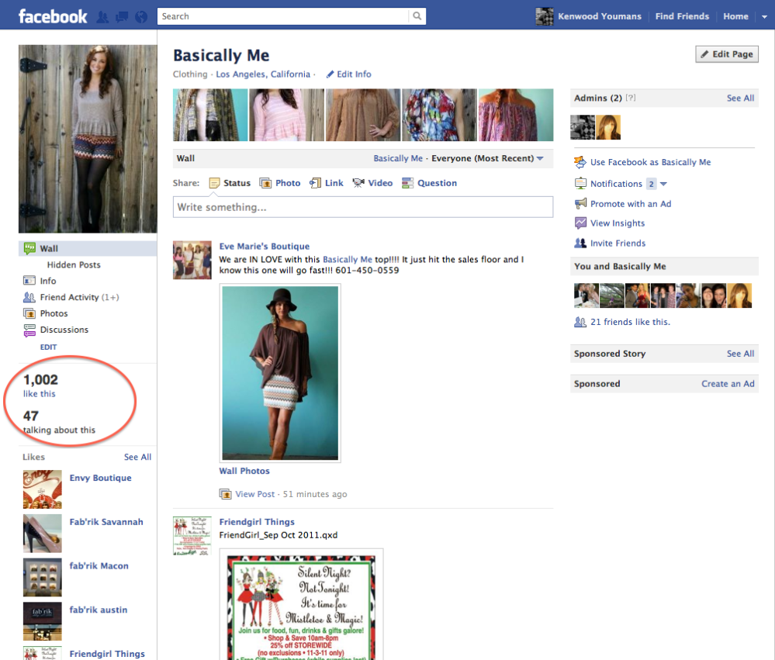Click the Use Facebook as Basically Me link
This screenshot has height=660, width=775.
650,162
